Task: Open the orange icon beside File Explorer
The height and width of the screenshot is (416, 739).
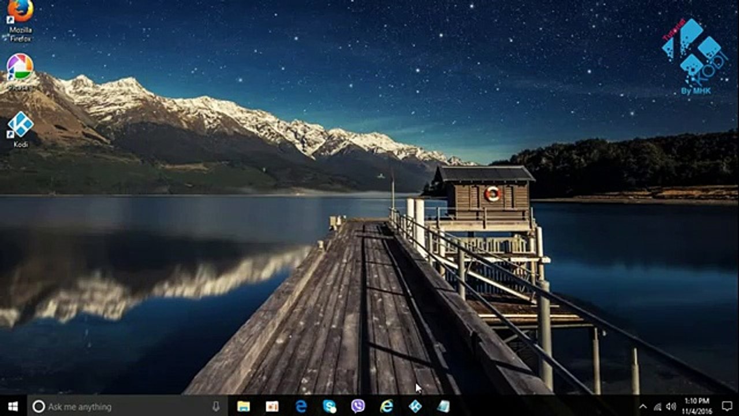Action: [272, 406]
